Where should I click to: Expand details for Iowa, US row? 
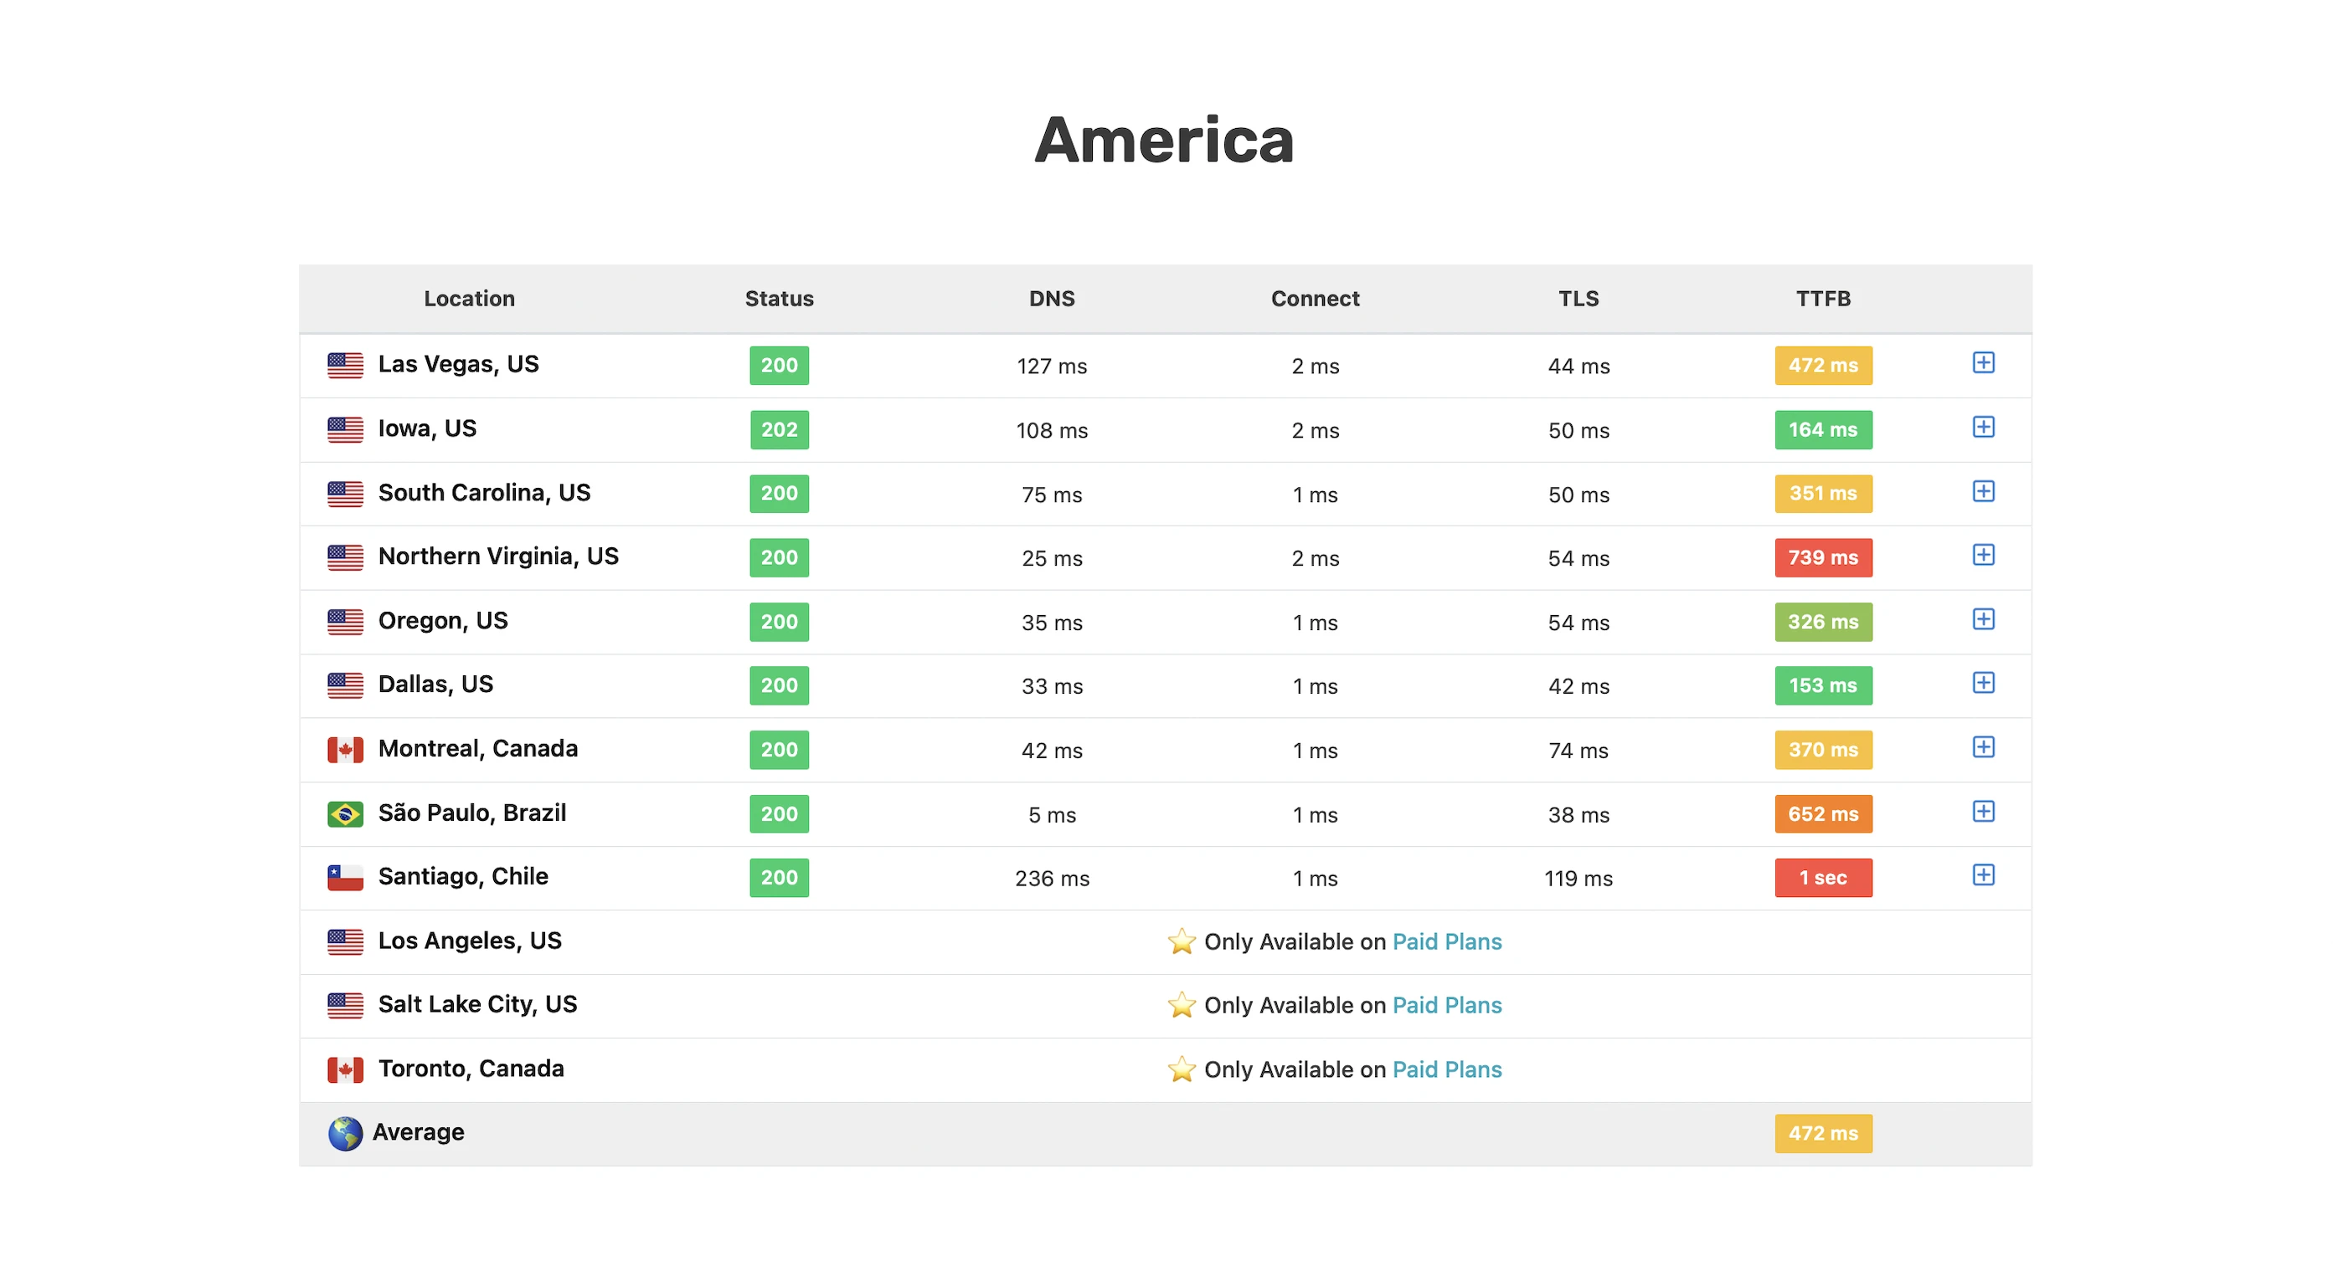point(1982,427)
